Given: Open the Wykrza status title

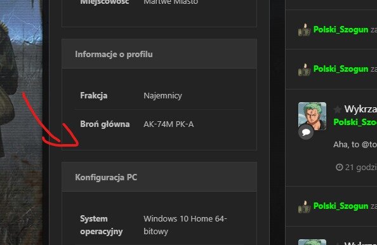Looking at the screenshot, I should click(360, 109).
